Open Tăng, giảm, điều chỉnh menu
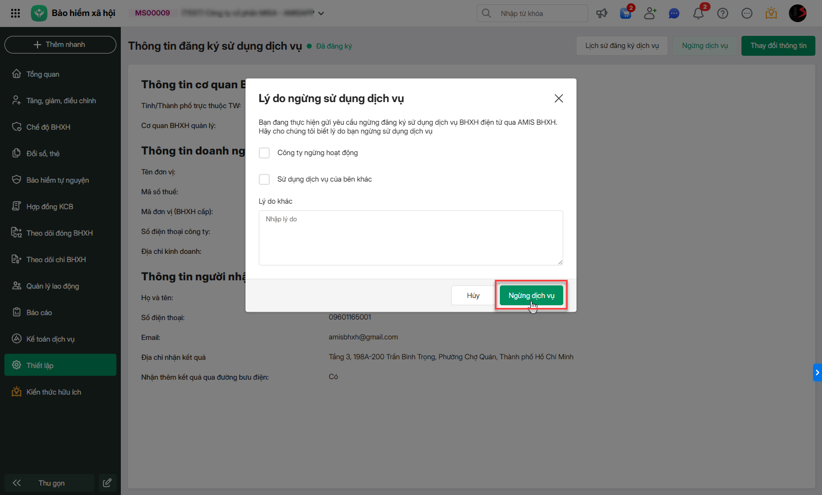 coord(60,100)
